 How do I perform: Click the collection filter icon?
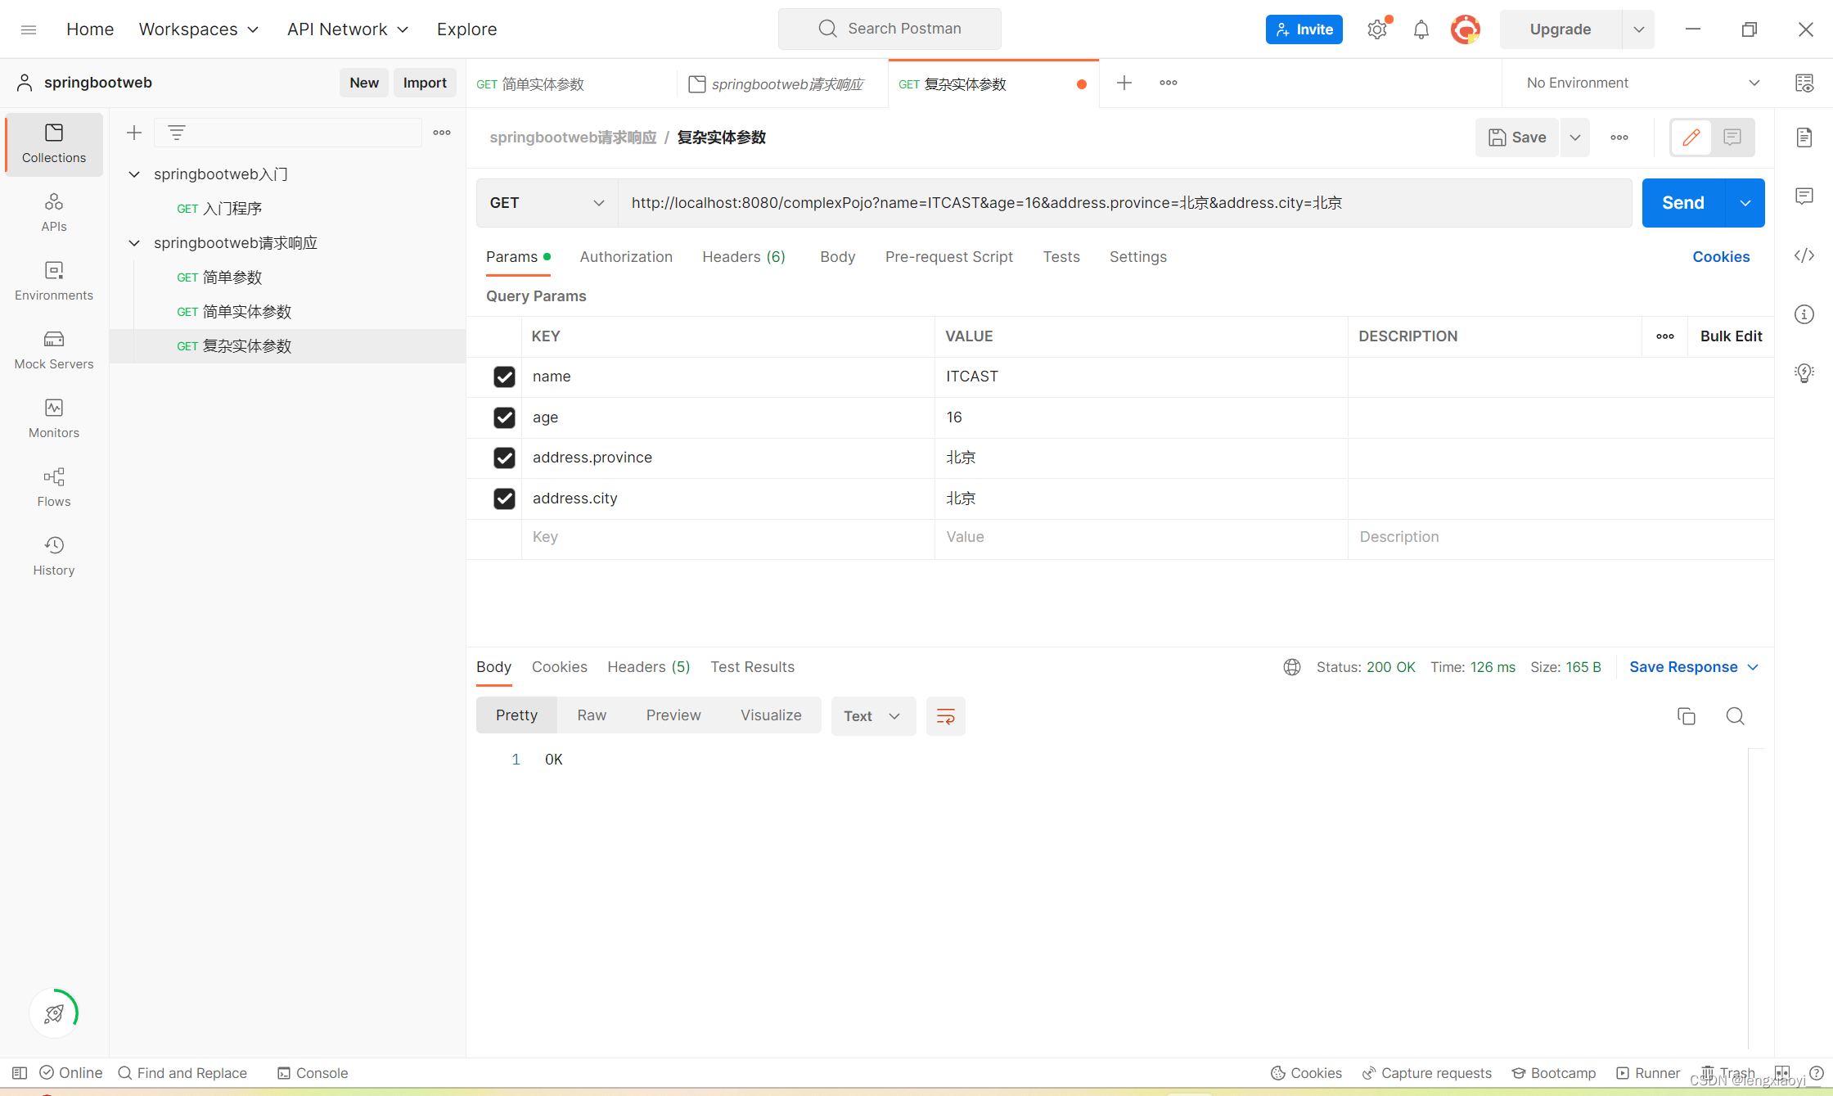click(177, 133)
